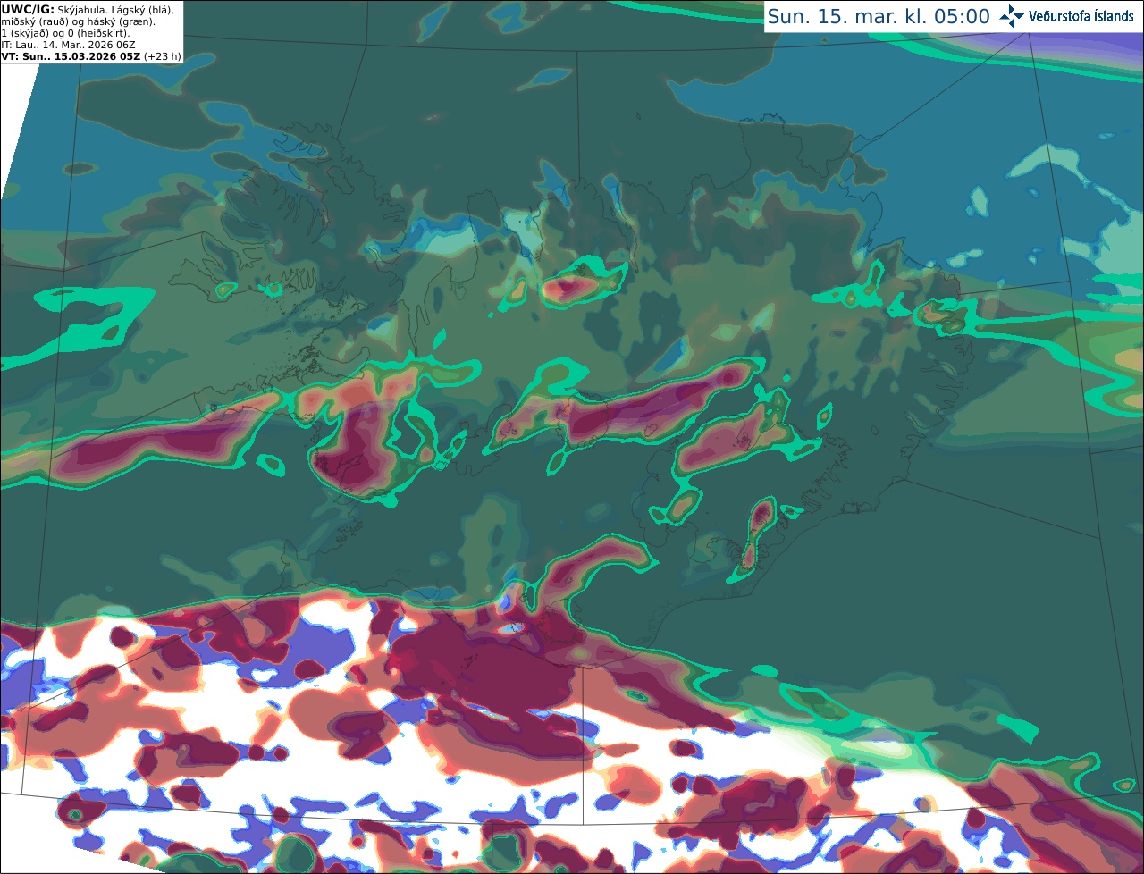Click the 'IT: Lau.. 14. Mar.. 2026 06Z' line
This screenshot has width=1144, height=874.
pyautogui.click(x=68, y=45)
